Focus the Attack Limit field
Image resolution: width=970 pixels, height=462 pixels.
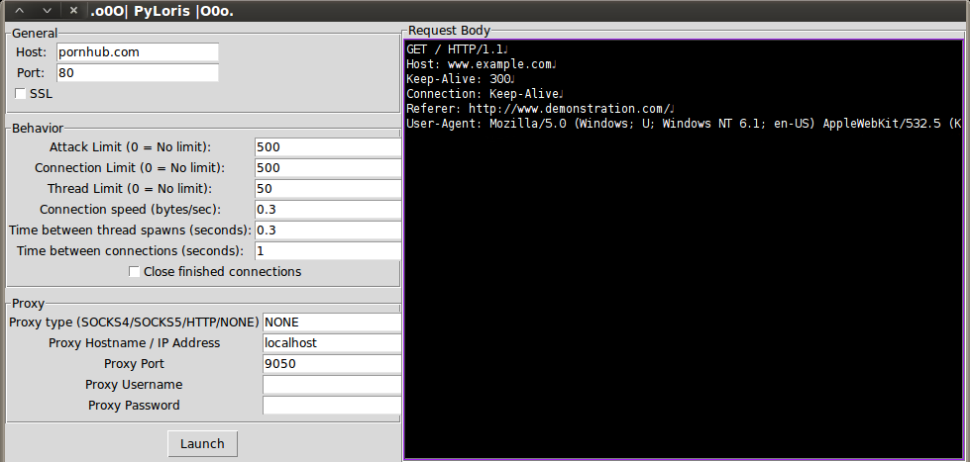coord(326,147)
